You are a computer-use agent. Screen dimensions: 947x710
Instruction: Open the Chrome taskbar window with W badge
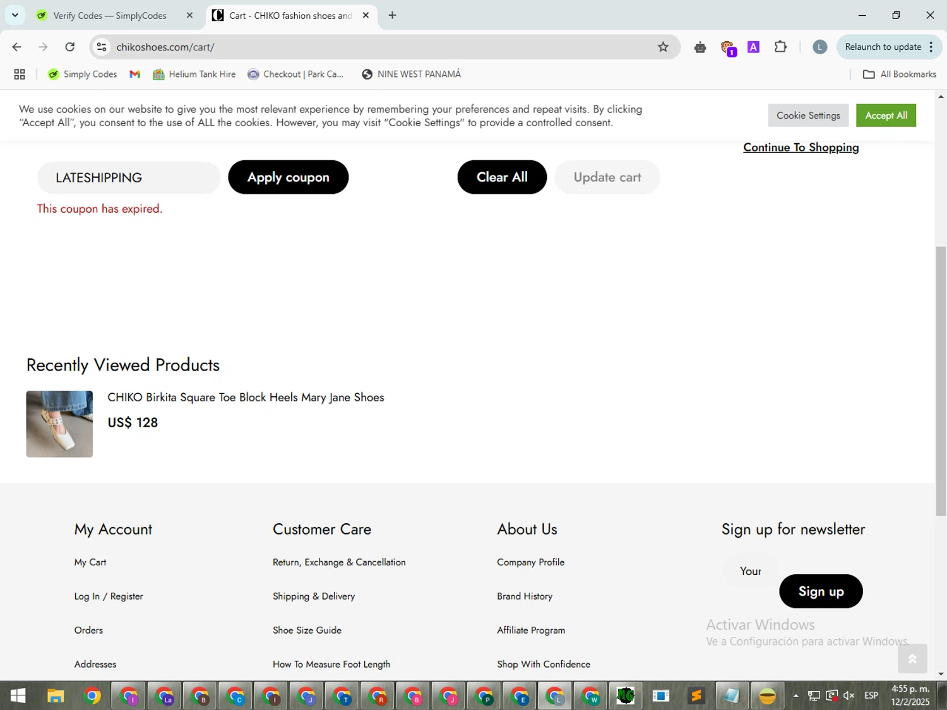[x=591, y=696]
